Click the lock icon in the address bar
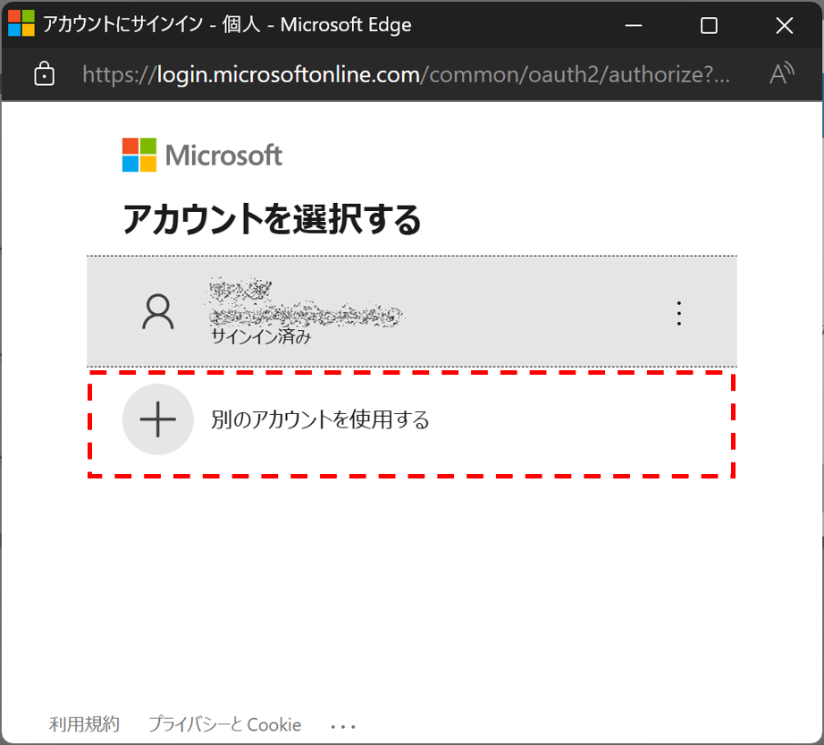The image size is (824, 745). point(44,73)
